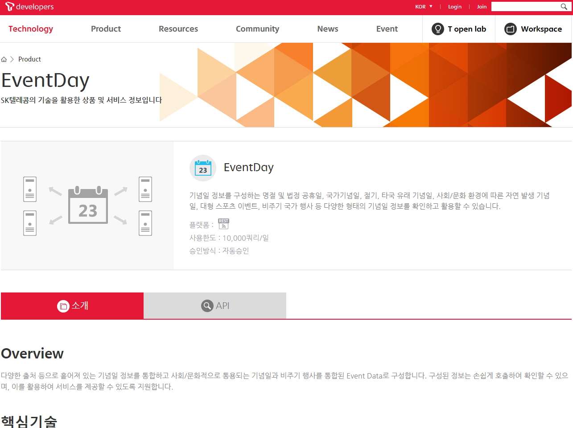573x428 pixels.
Task: Click the Overview heading
Action: (32, 354)
